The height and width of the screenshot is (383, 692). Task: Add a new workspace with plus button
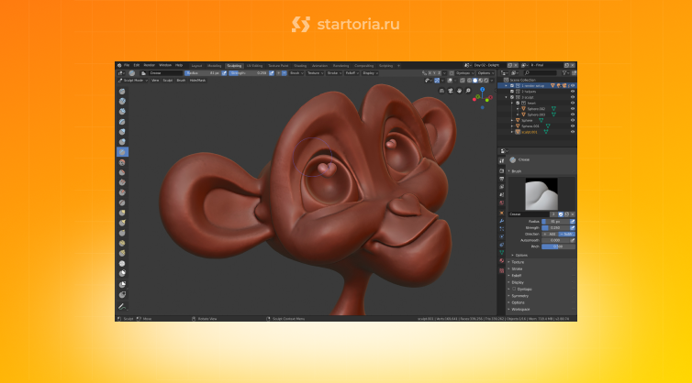tap(398, 66)
